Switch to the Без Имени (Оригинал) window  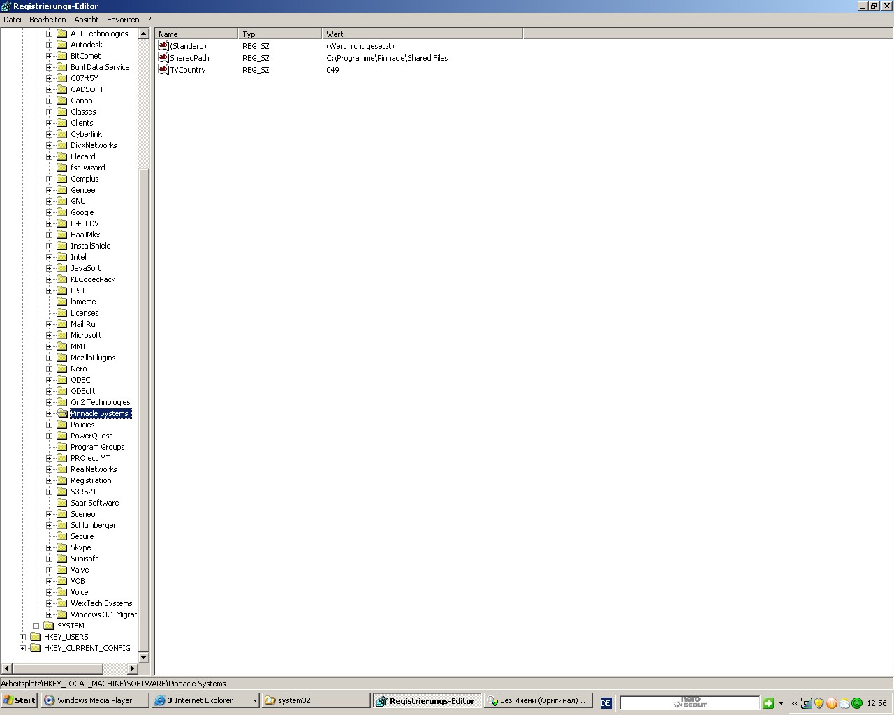[539, 700]
